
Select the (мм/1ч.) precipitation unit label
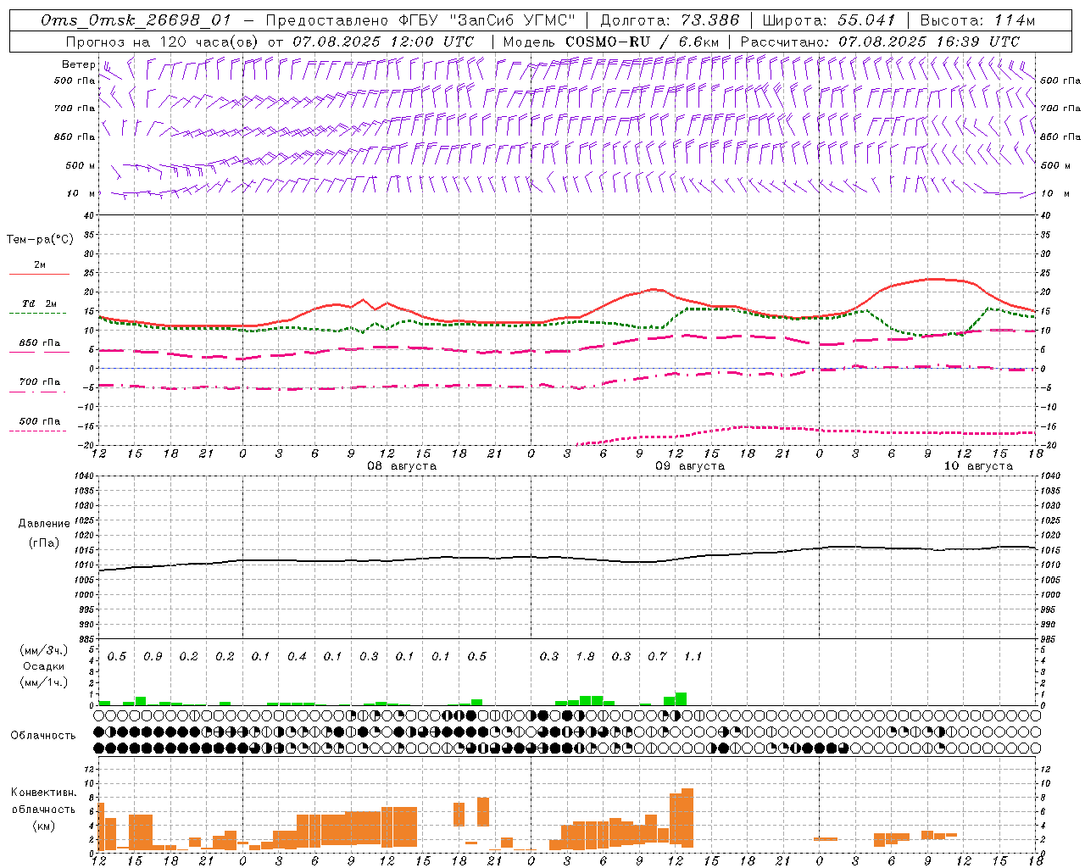44,682
